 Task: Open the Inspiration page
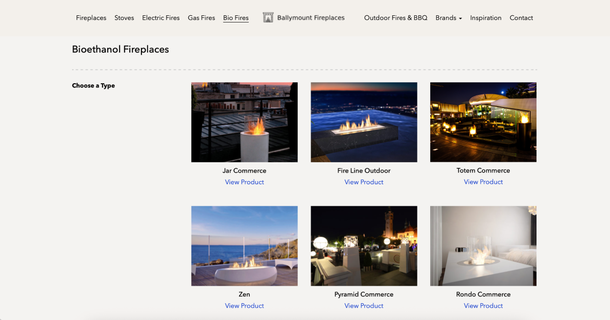click(485, 18)
